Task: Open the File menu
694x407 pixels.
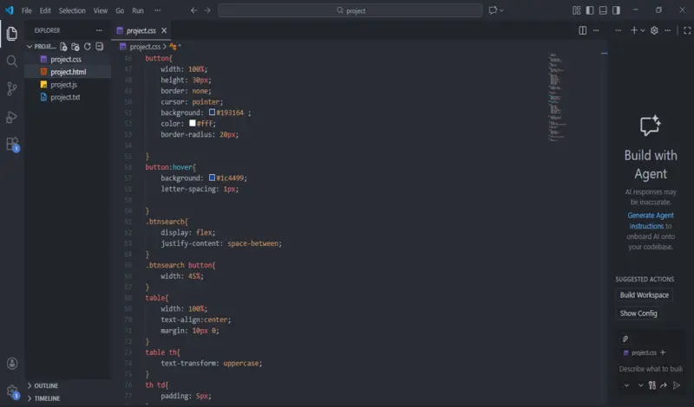Action: tap(27, 10)
